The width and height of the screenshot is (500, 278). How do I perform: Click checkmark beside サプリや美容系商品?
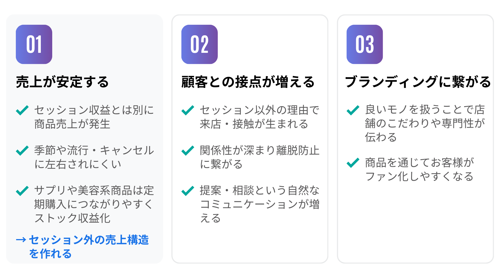tap(22, 191)
